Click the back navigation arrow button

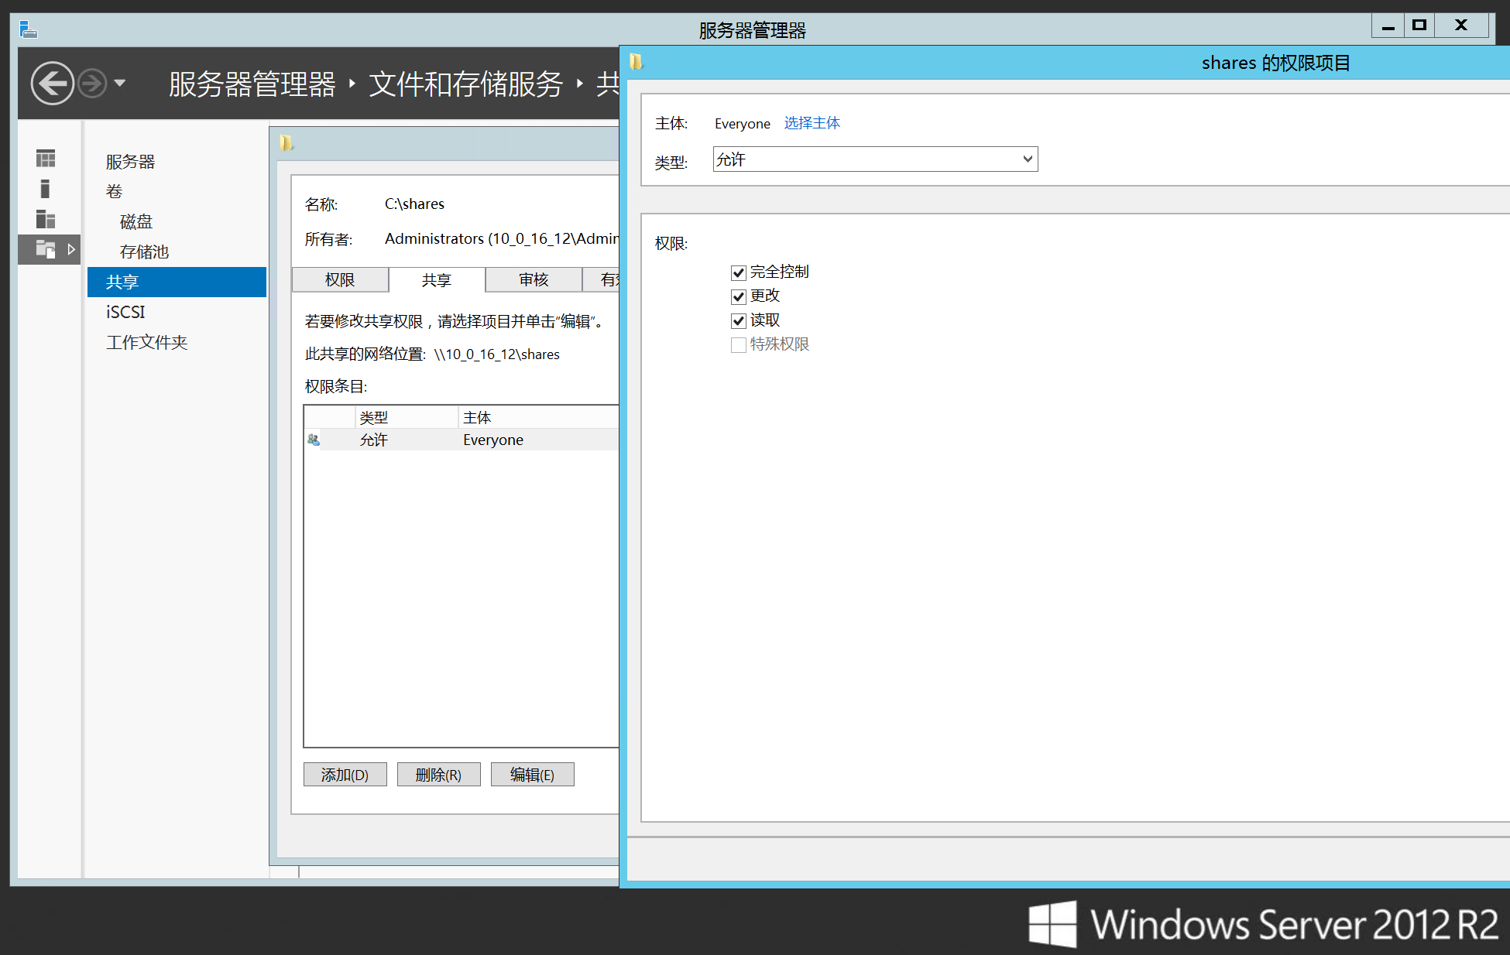pos(52,83)
